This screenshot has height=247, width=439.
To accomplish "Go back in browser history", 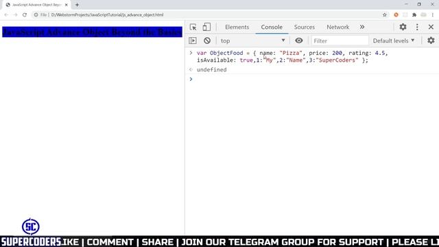I will click(x=6, y=15).
